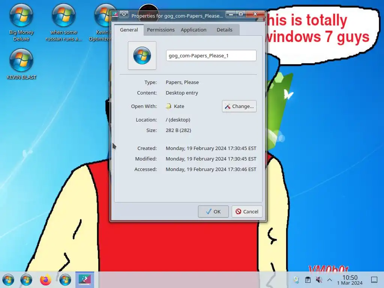Click the taskbar orb between start orb and Firefox
This screenshot has width=384, height=288.
(26, 280)
